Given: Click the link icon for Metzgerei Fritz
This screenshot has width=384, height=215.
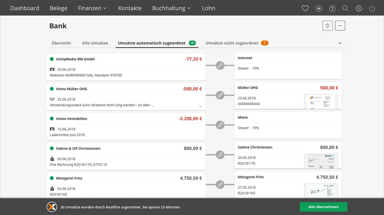Looking at the screenshot, I should click(x=220, y=184).
